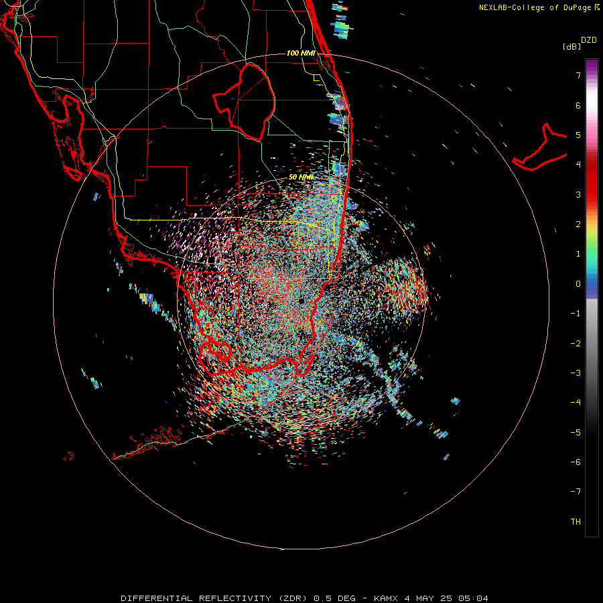Click the scale label 4
Viewport: 603px width, 603px height.
click(578, 165)
